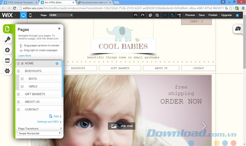Open the feedback chat bubble icon

pyautogui.click(x=238, y=29)
